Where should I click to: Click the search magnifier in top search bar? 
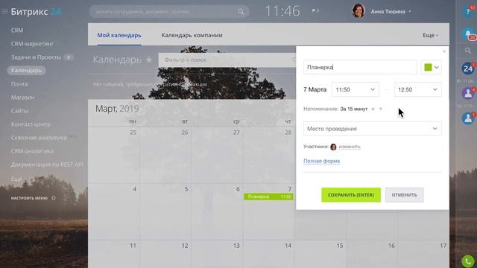[x=241, y=12]
